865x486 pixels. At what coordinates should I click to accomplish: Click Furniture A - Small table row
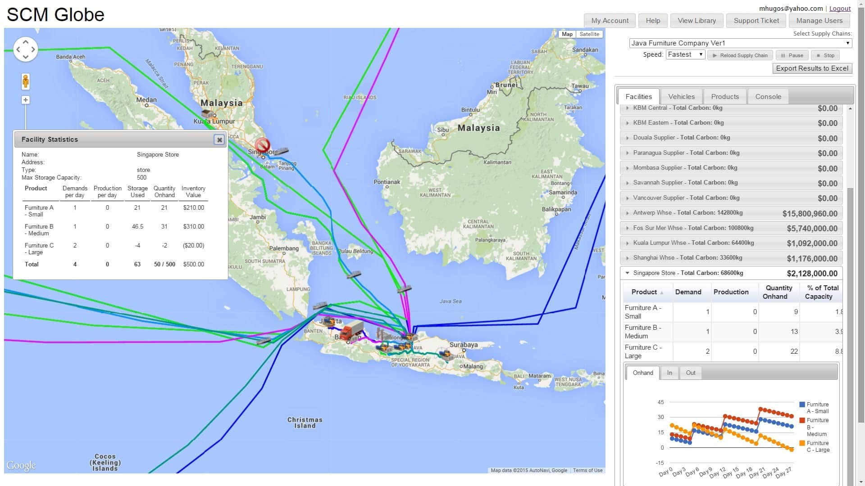pos(733,312)
